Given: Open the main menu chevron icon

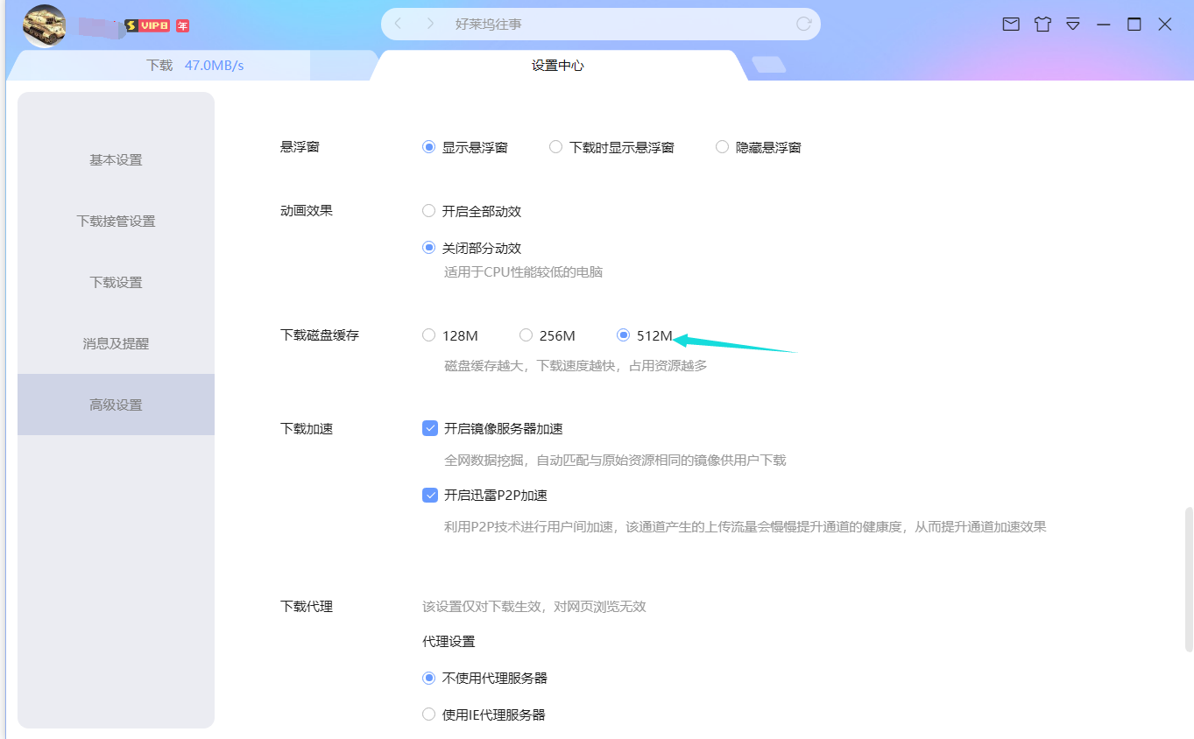Looking at the screenshot, I should tap(1072, 24).
